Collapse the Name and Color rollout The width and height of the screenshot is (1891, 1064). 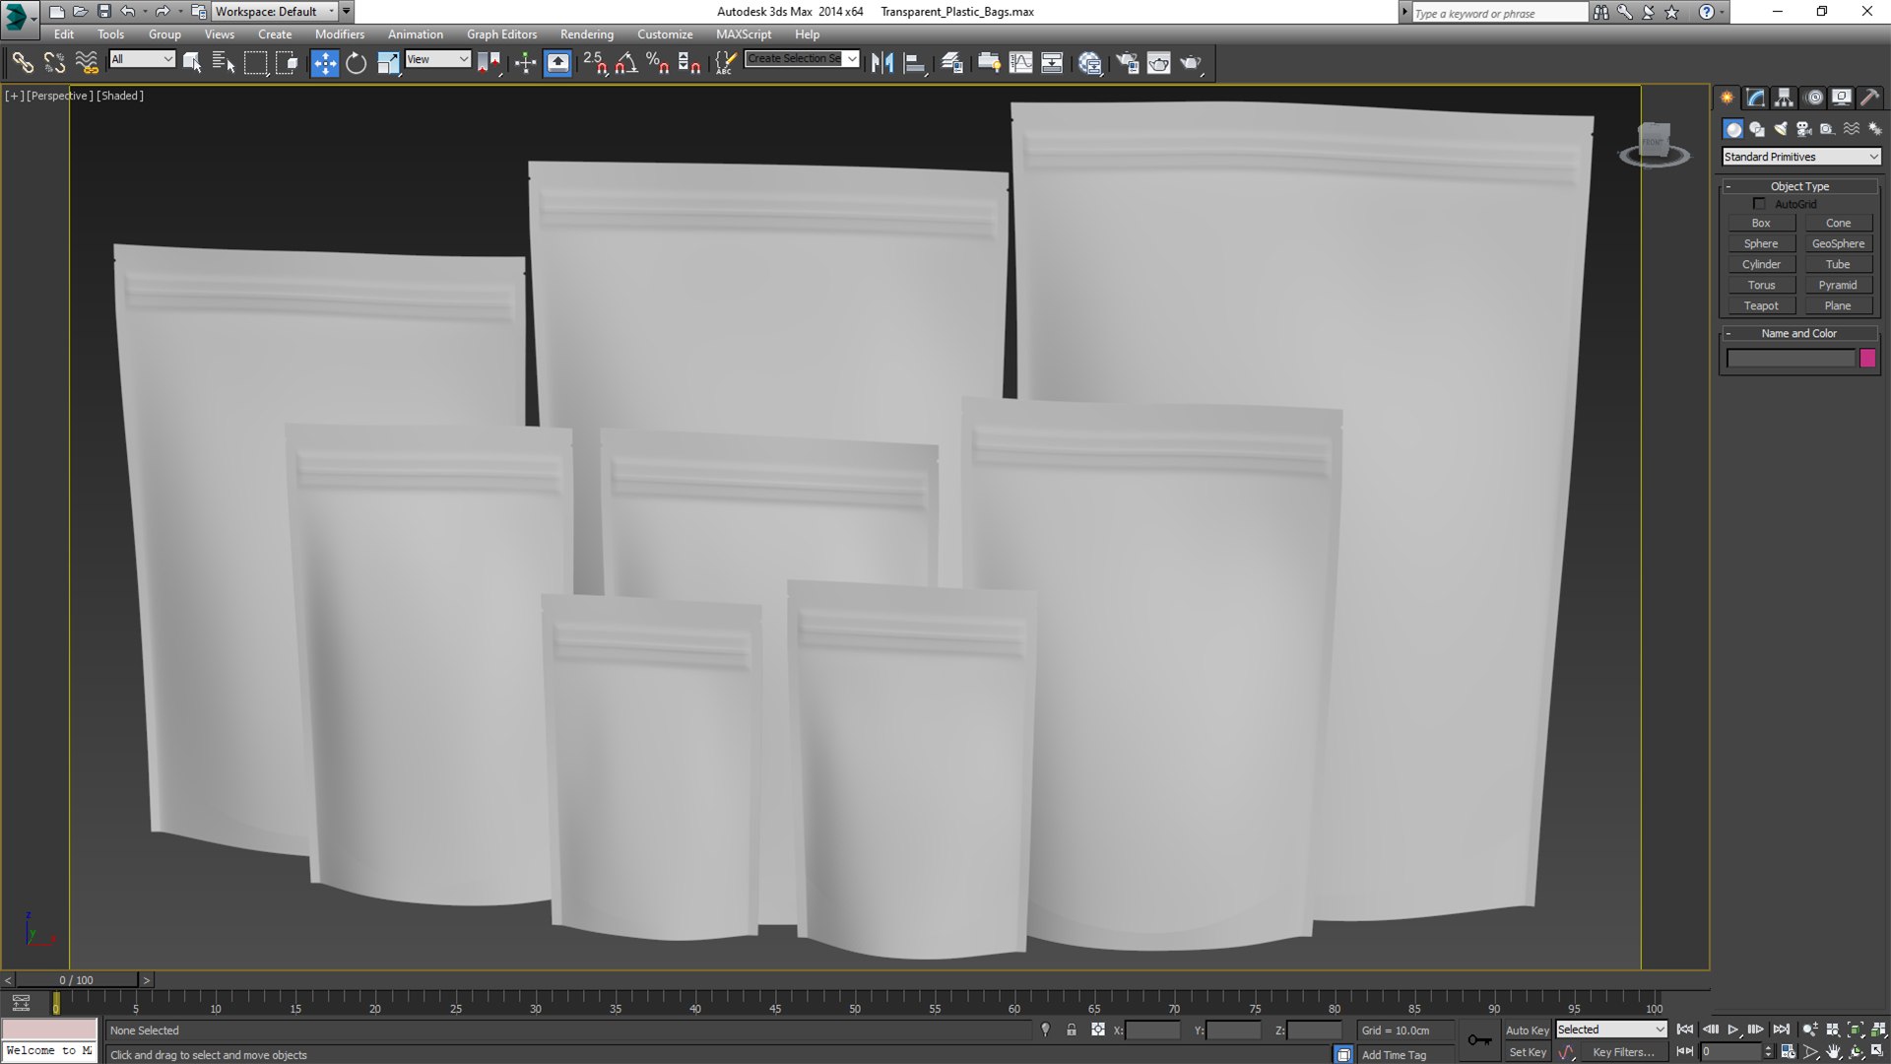point(1799,333)
